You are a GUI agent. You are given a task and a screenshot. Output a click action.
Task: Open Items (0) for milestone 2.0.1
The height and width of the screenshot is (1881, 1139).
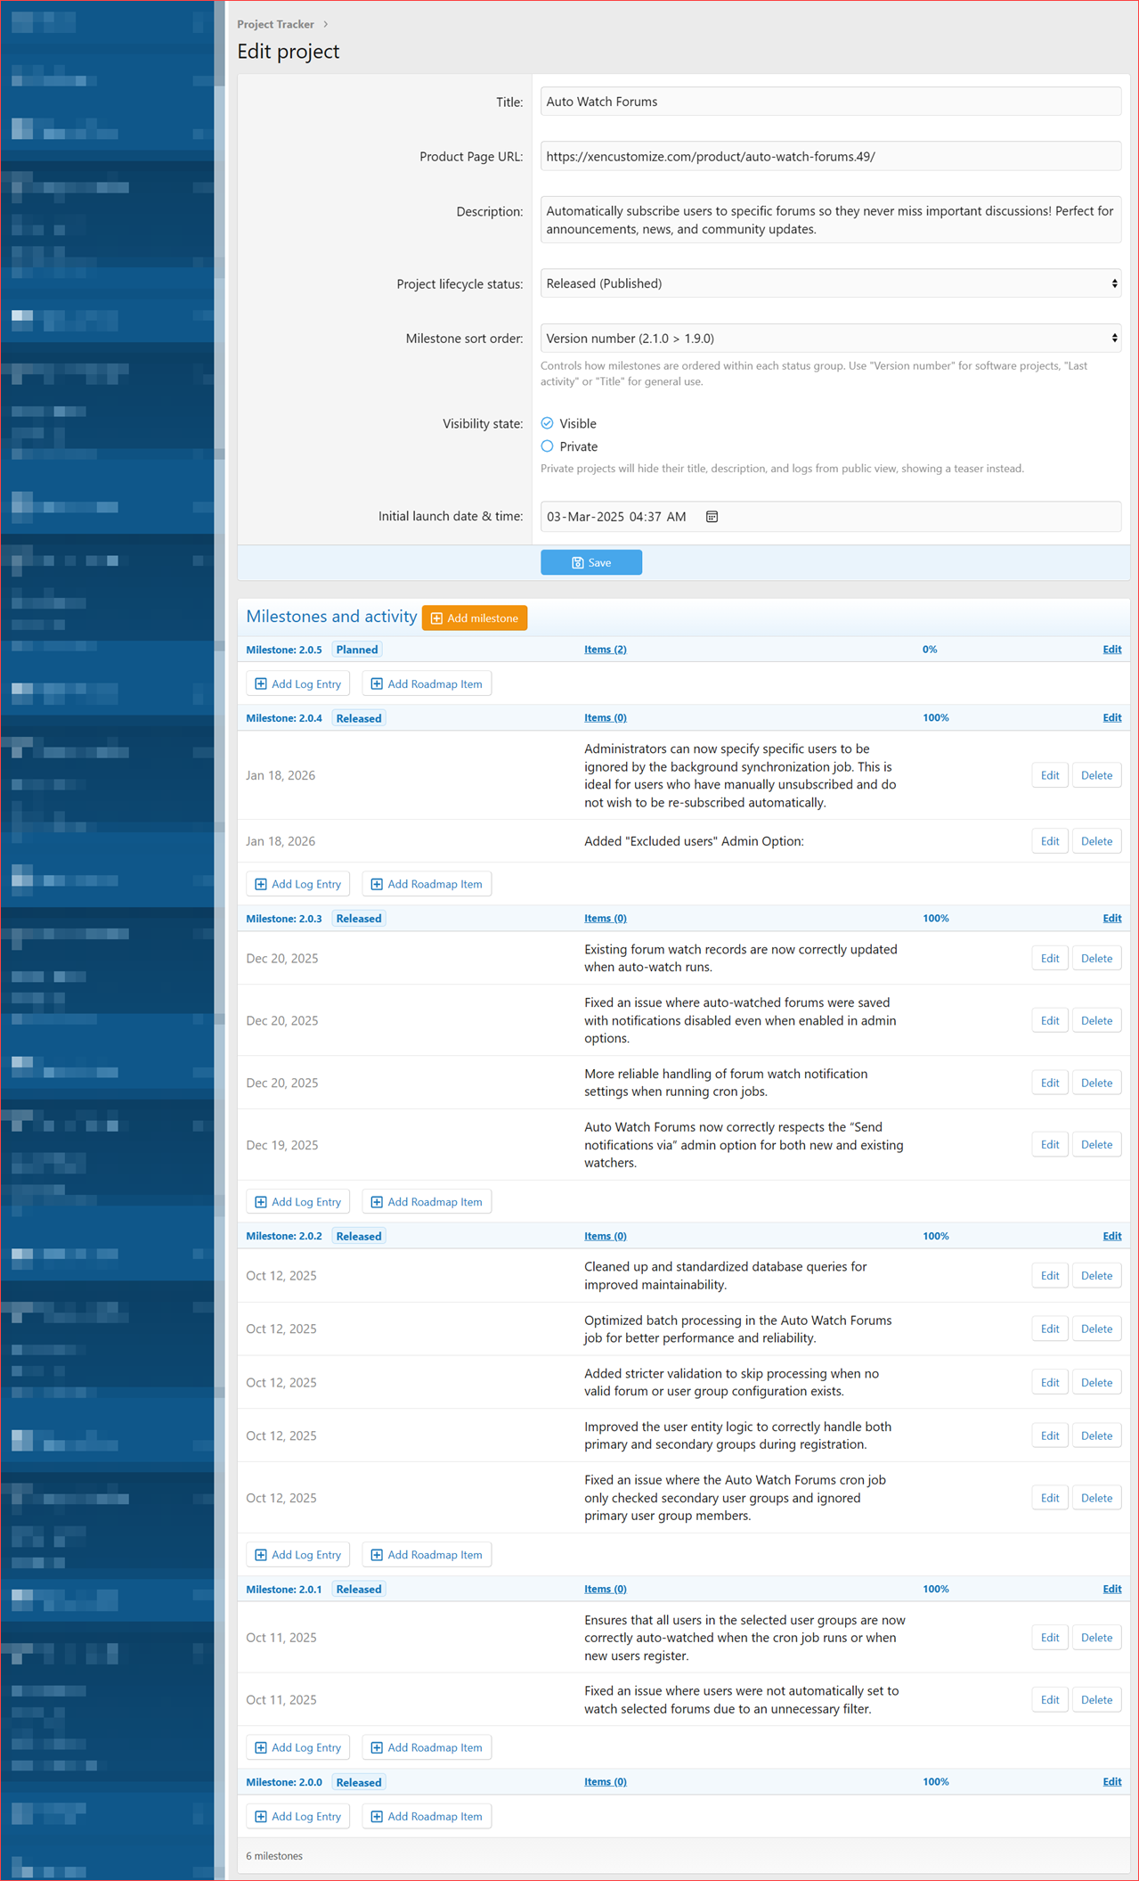pos(606,1590)
